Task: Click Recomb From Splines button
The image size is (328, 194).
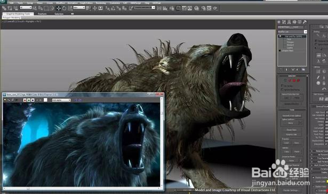Action: [x=291, y=115]
